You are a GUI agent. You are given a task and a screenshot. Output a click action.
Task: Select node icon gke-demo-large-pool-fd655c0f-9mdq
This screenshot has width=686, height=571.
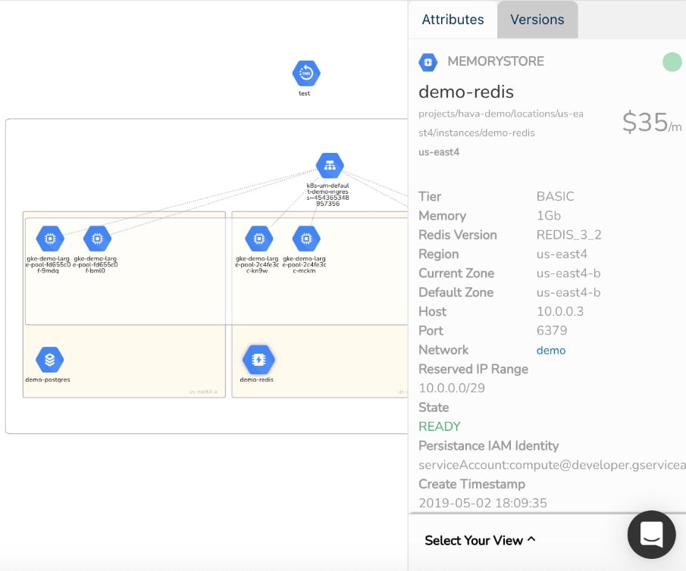(x=49, y=239)
